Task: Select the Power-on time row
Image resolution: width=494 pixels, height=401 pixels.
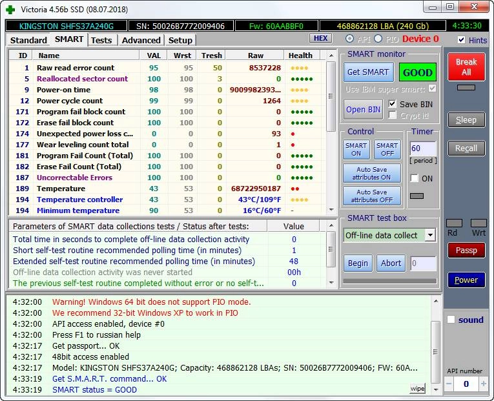Action: pos(167,90)
